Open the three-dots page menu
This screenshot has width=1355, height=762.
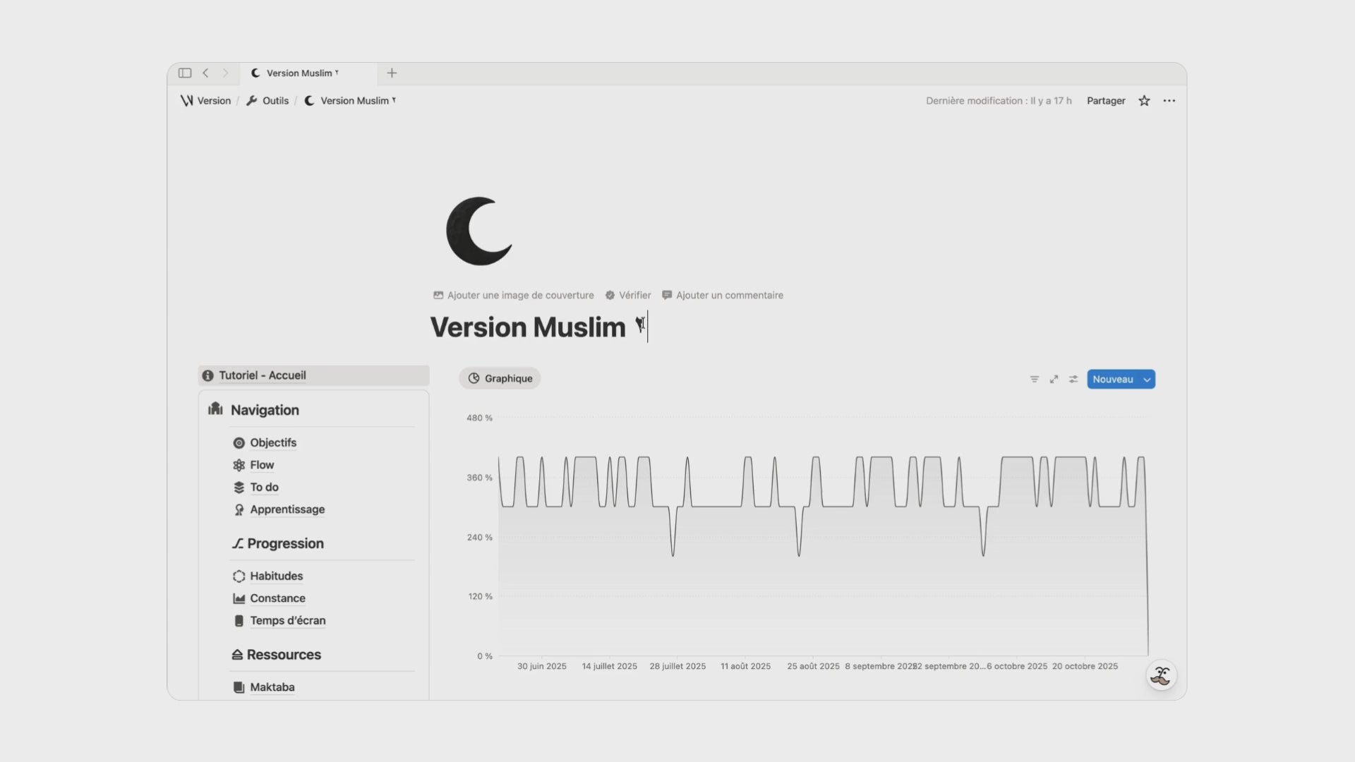[x=1169, y=101]
